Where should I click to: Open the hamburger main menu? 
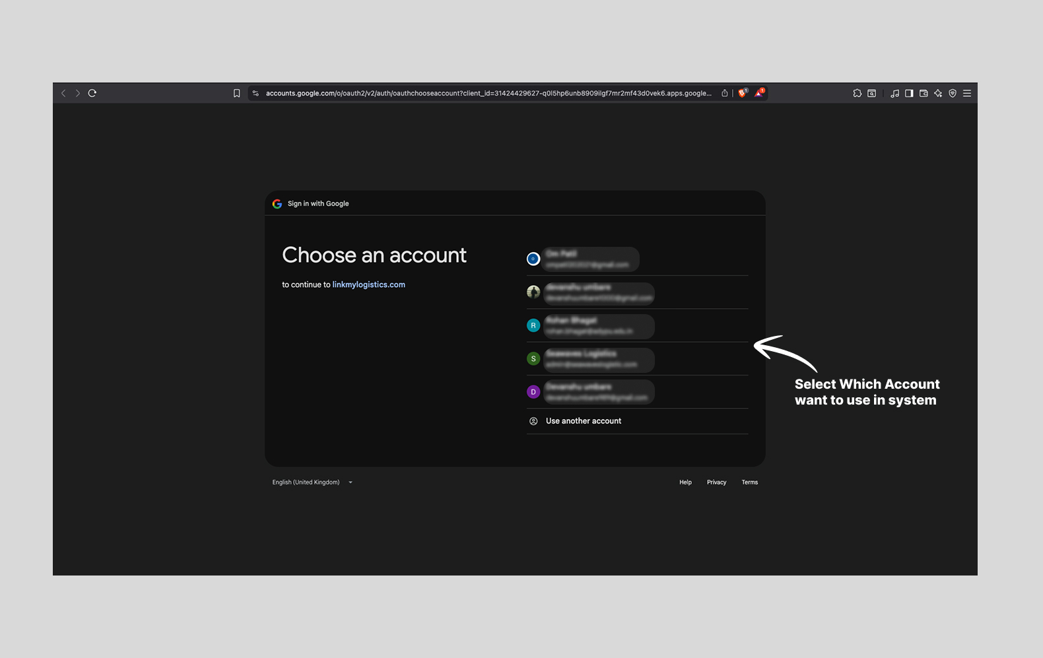(x=967, y=93)
